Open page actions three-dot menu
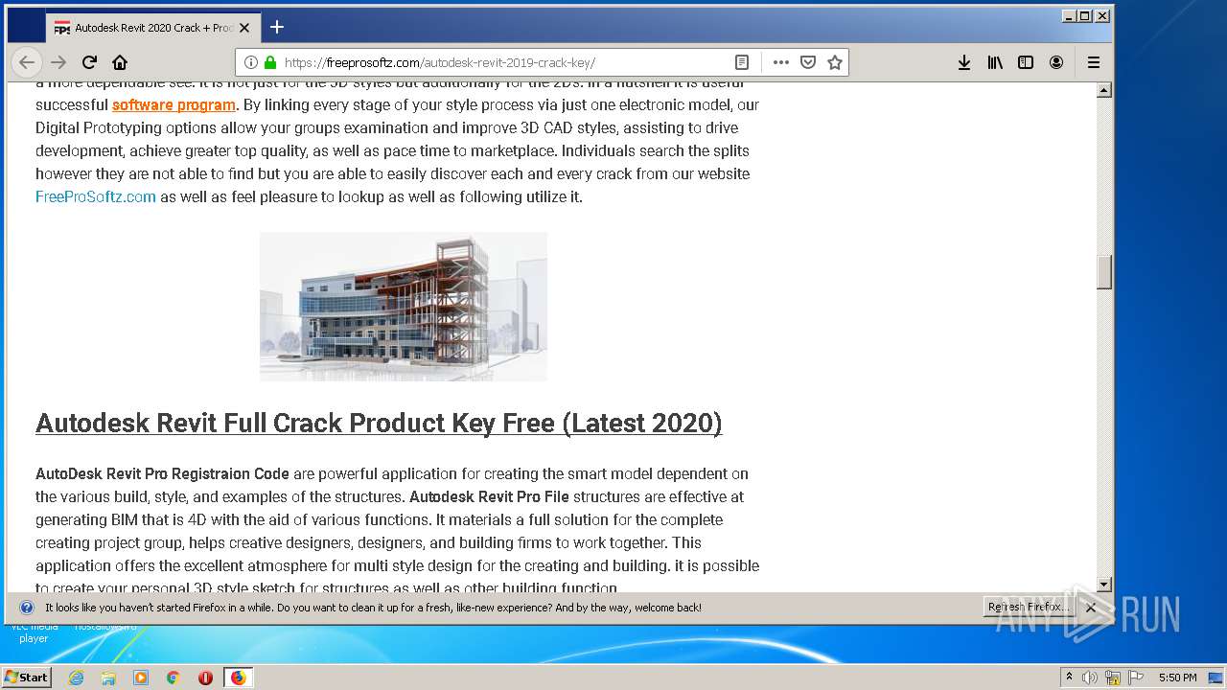Screen dimensions: 1227x690 pyautogui.click(x=781, y=62)
